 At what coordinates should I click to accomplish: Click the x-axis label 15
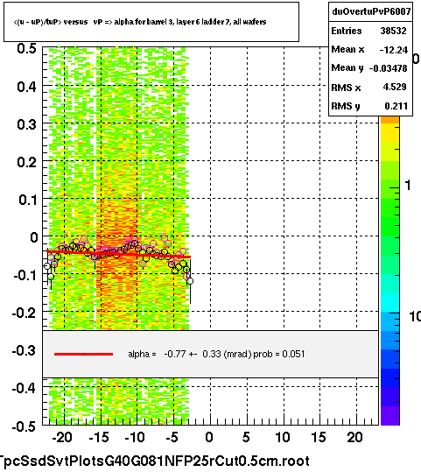319,437
